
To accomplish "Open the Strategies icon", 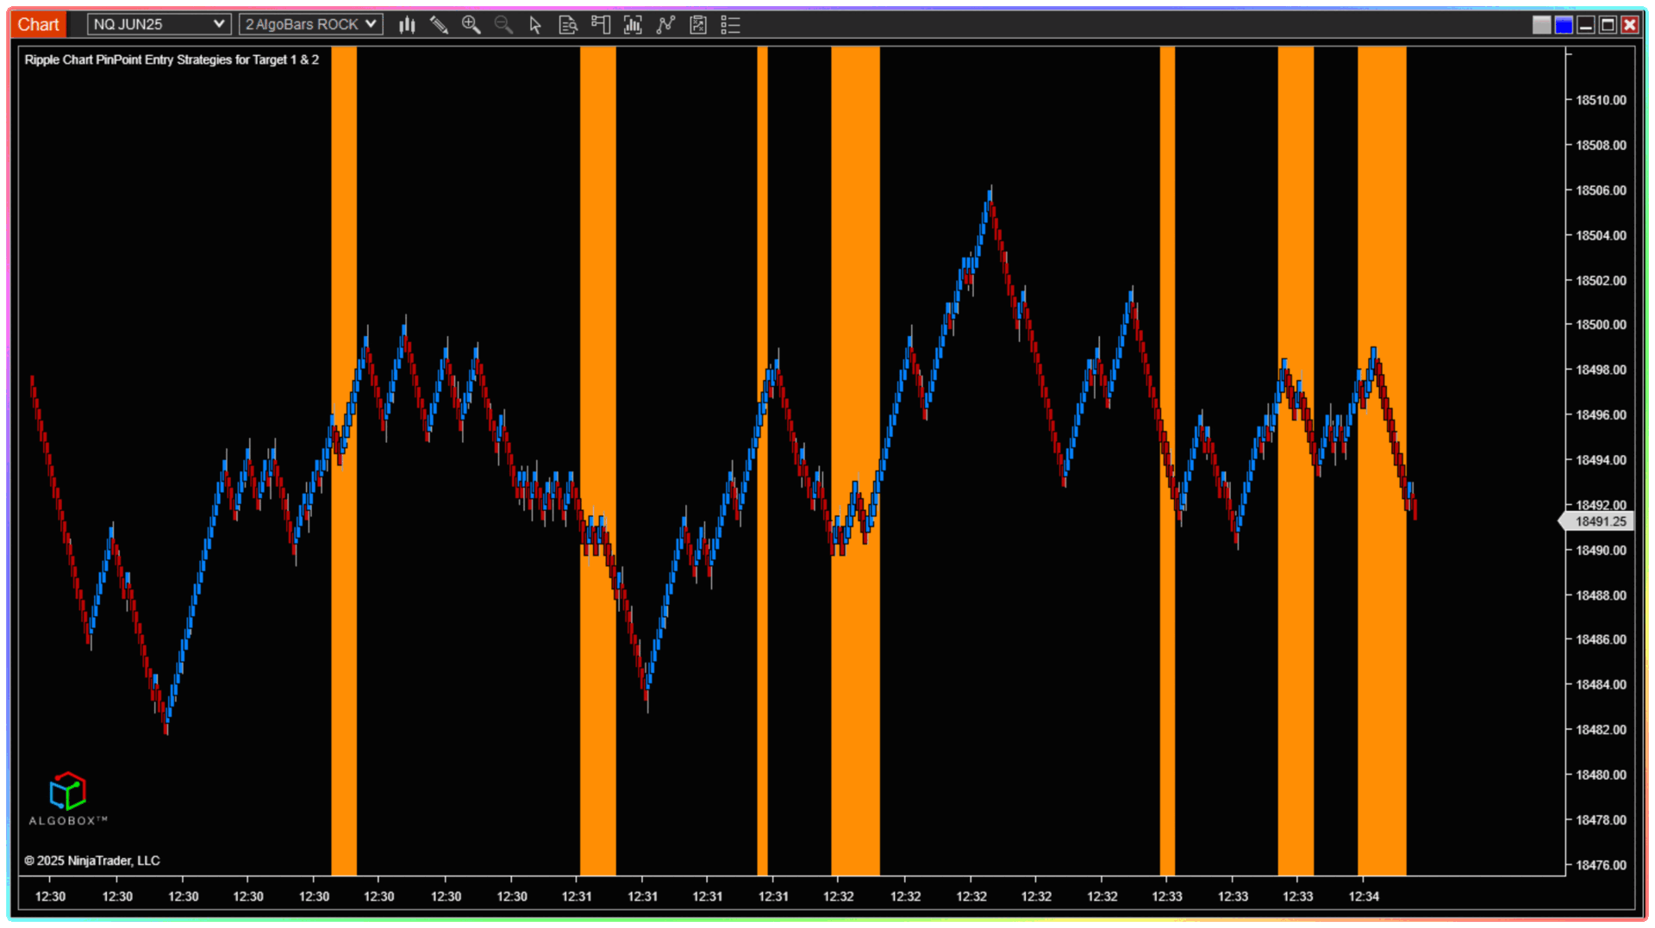I will click(698, 25).
